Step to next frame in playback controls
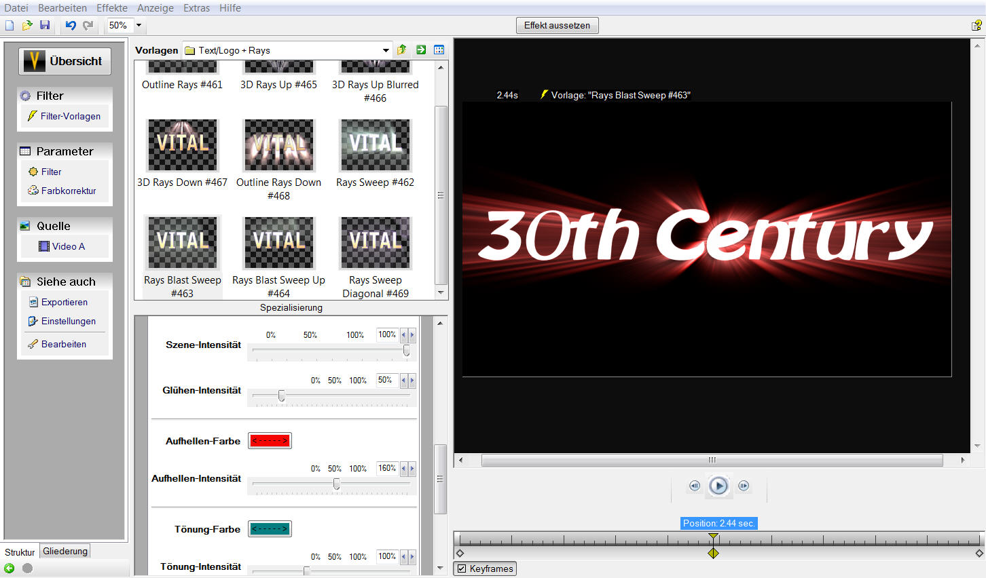 pos(744,486)
